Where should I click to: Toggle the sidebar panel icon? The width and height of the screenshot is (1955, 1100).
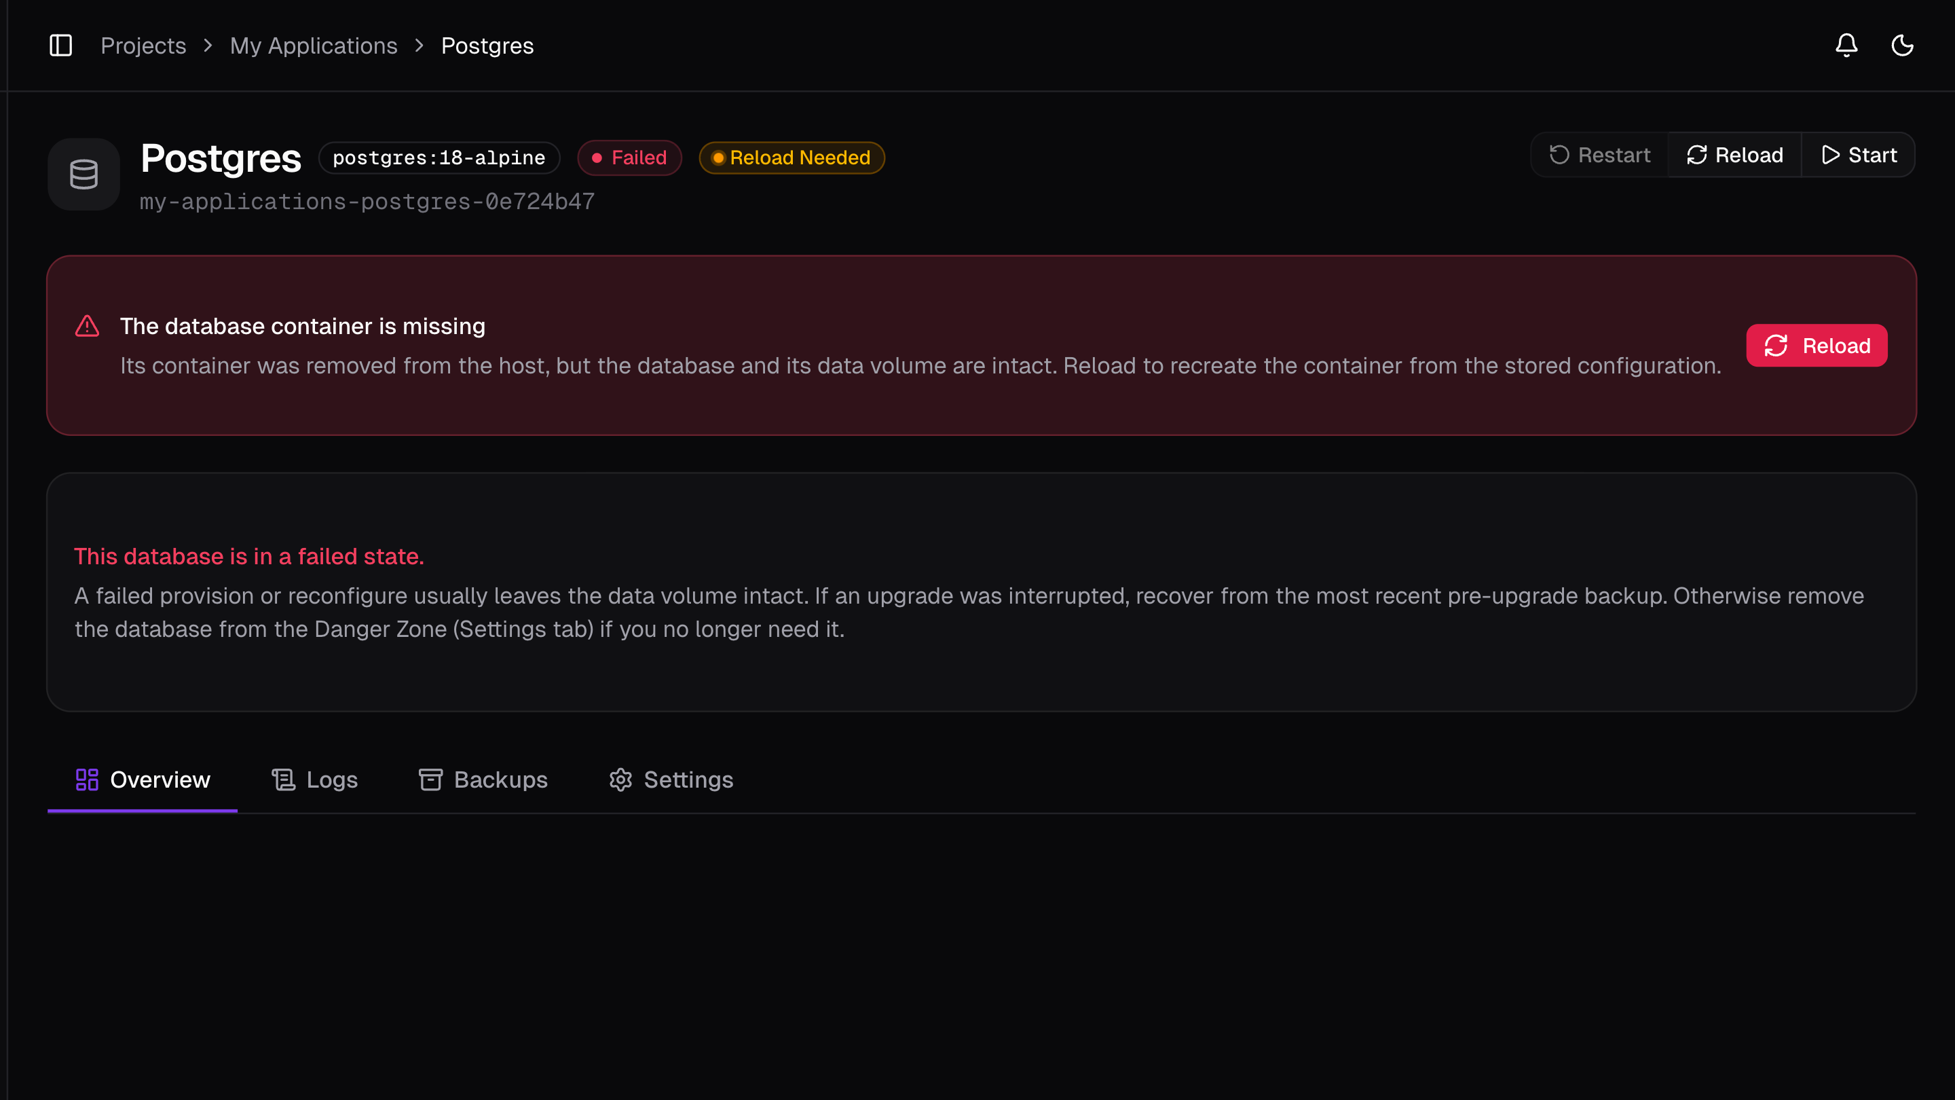60,45
